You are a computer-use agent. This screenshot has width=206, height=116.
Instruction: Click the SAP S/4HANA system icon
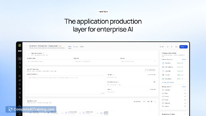coord(163,67)
